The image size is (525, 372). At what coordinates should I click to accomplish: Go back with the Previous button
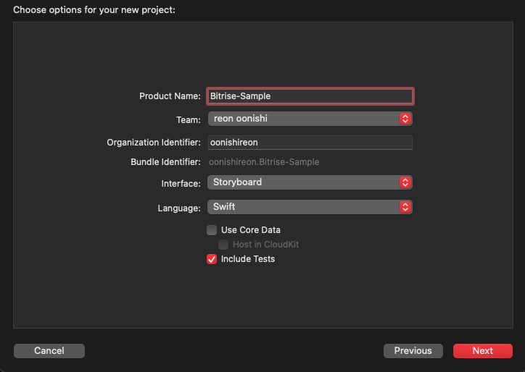[x=413, y=350]
